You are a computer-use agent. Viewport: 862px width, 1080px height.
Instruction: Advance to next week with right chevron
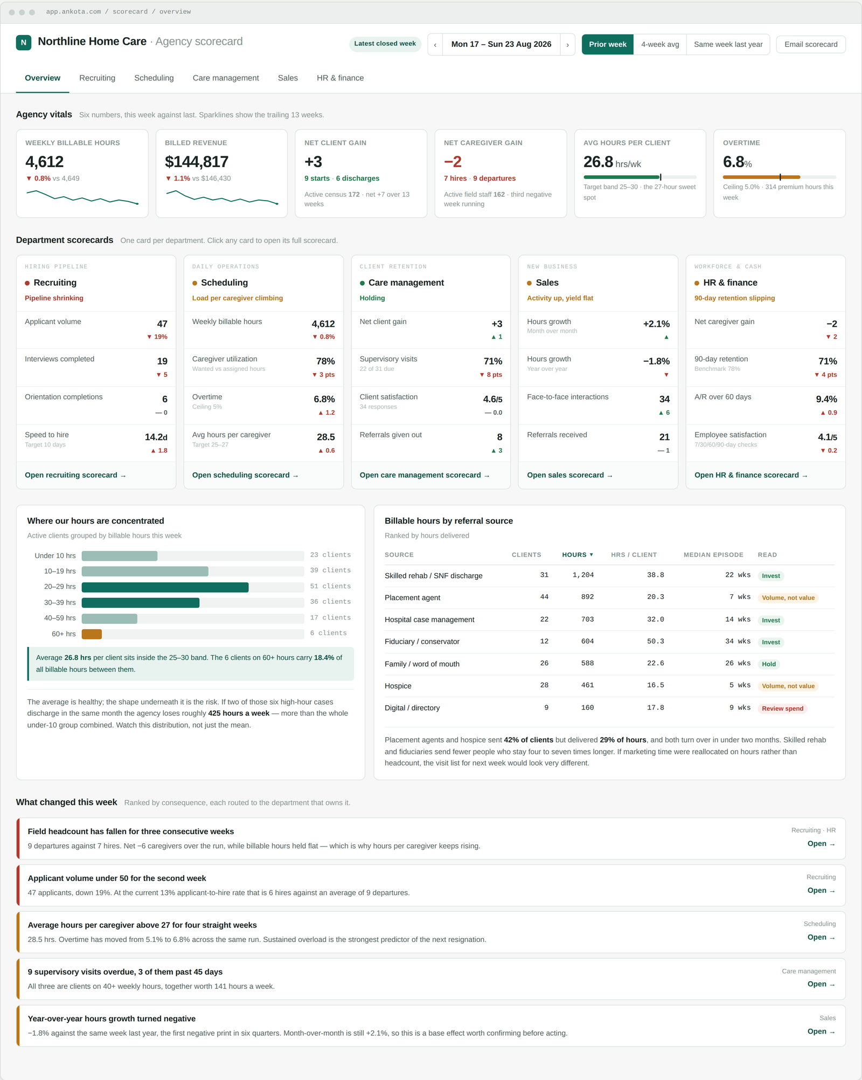[567, 45]
